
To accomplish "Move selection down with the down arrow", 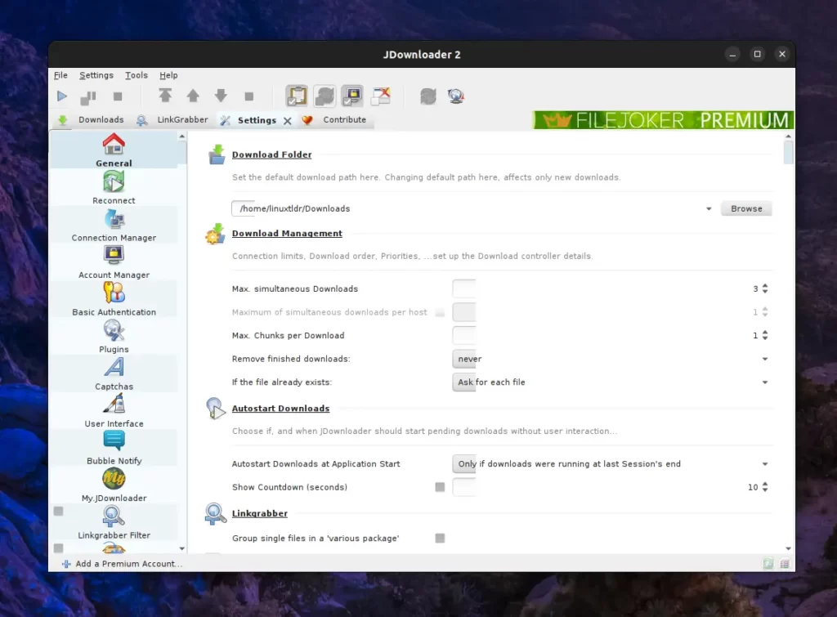I will click(x=221, y=96).
